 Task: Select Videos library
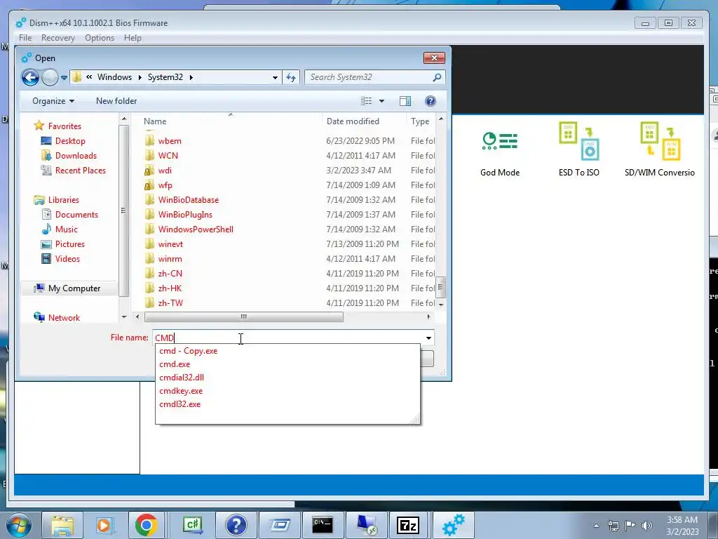pos(67,259)
